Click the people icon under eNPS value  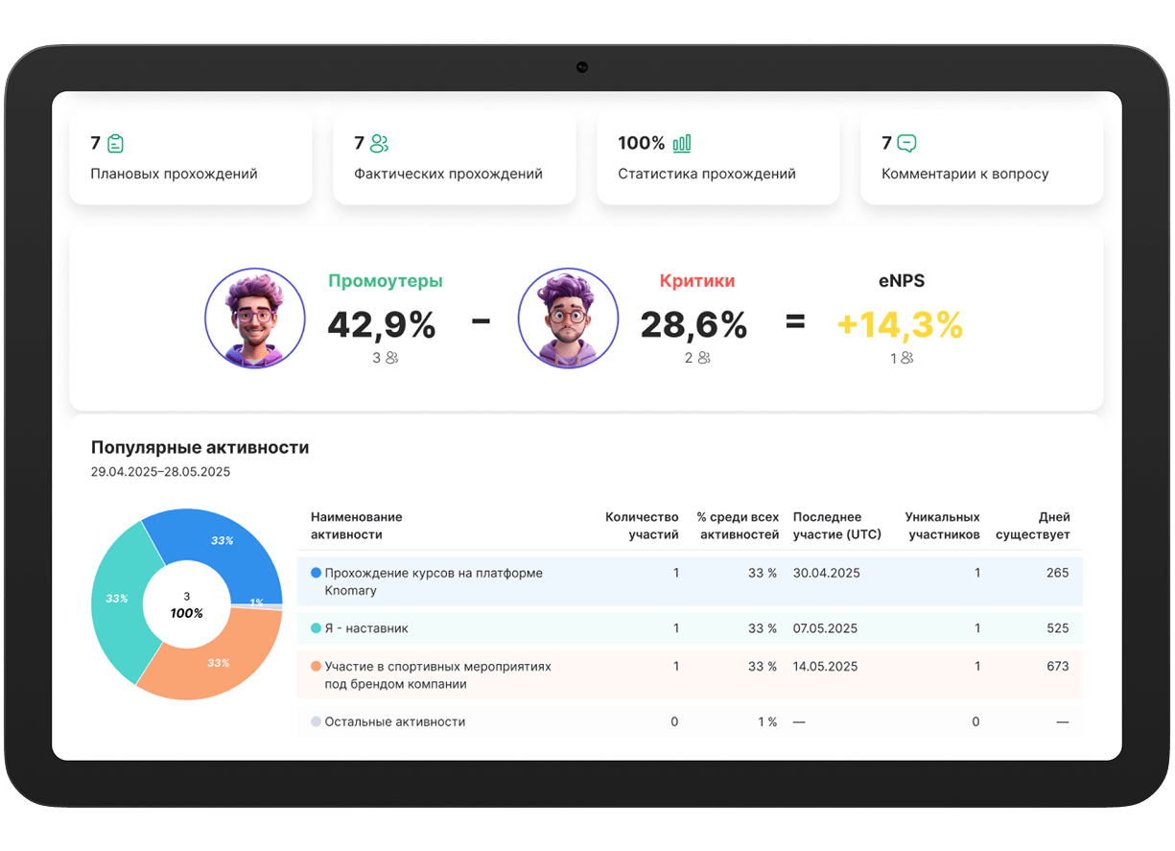pos(906,358)
